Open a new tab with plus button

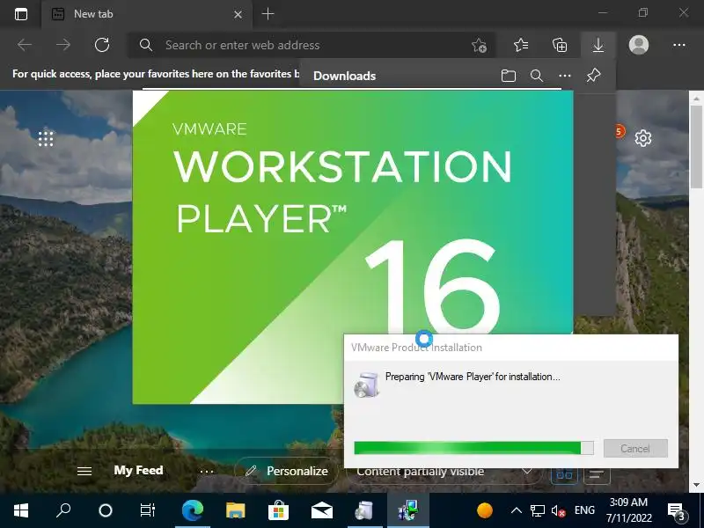(x=268, y=14)
